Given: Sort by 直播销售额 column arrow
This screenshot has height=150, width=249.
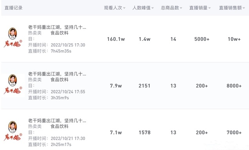Looking at the screenshot, I should [244, 8].
